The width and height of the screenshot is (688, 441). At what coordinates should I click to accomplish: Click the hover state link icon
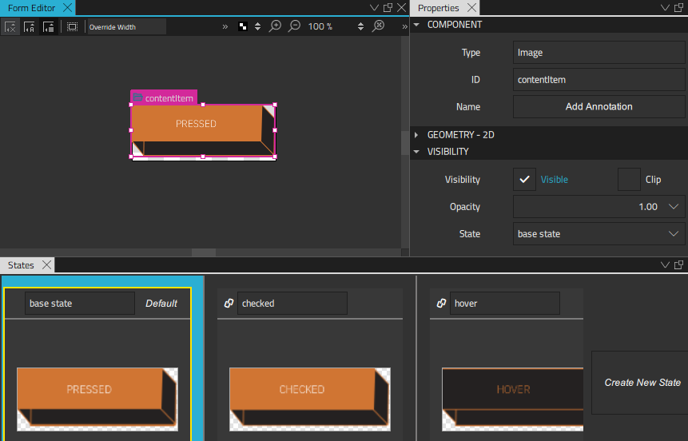(441, 304)
